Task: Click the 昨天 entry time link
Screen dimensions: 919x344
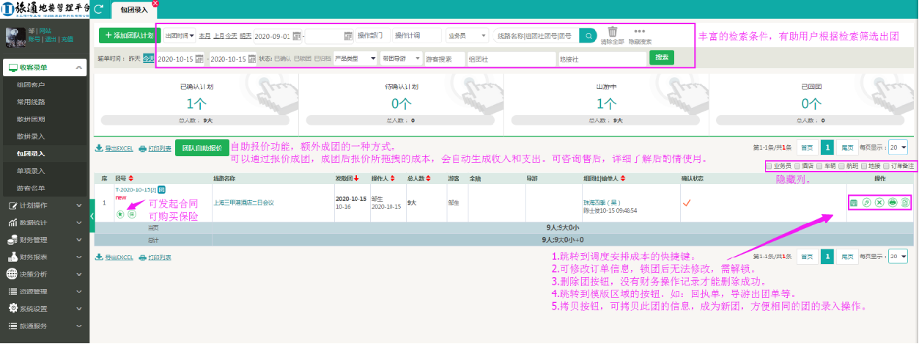Action: [x=134, y=58]
